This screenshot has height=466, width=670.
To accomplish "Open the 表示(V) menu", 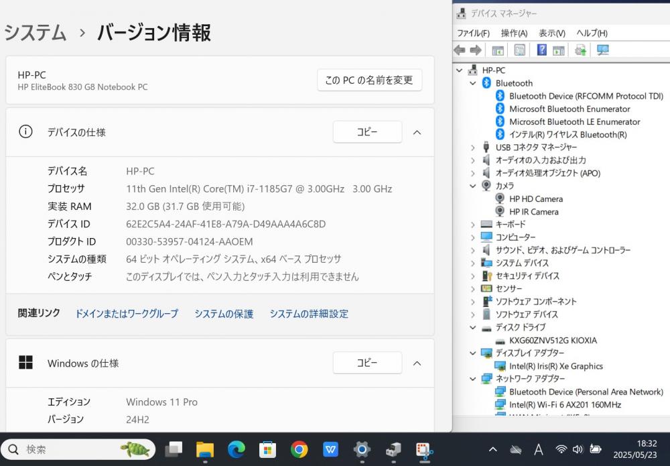I will tap(552, 33).
